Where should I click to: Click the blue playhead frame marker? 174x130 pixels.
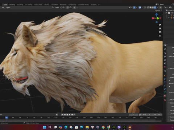pos(7,117)
